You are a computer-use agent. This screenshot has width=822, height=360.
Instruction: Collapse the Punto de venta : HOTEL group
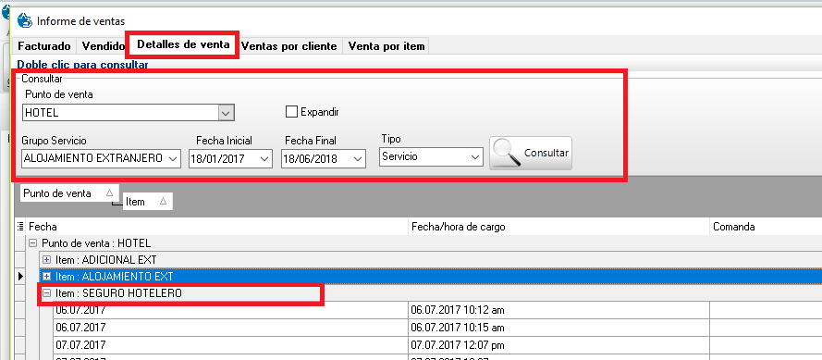(33, 243)
